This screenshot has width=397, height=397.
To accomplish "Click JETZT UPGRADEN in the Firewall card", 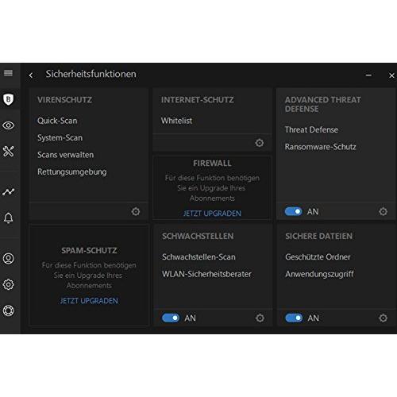I will pos(212,214).
